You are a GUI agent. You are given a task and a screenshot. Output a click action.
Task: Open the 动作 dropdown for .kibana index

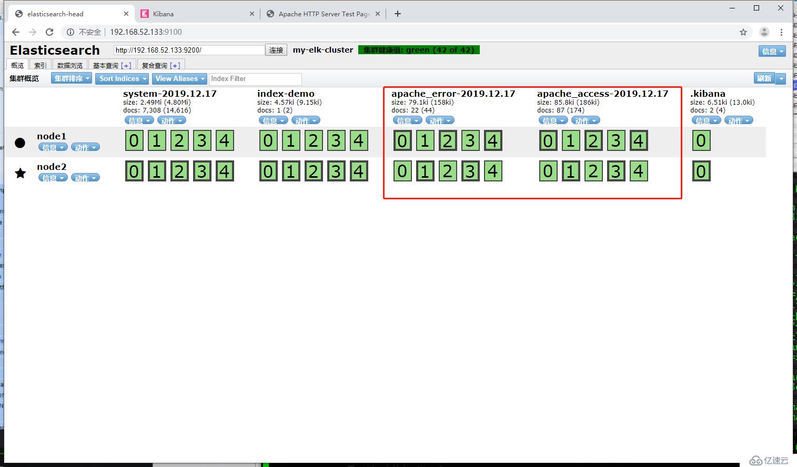pyautogui.click(x=738, y=120)
